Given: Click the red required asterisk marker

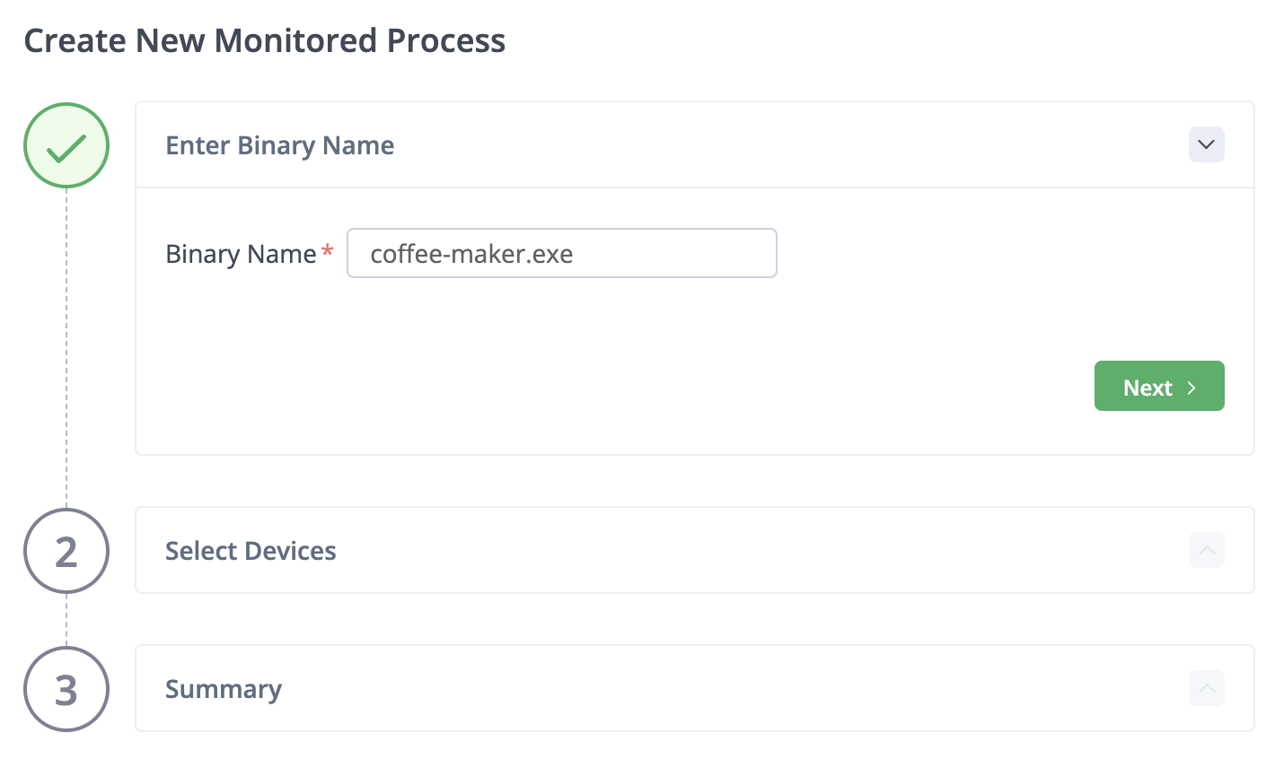Looking at the screenshot, I should click(x=328, y=252).
